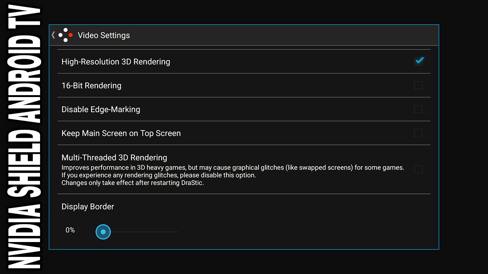Click the 'Changes only take effect' note
Screen dimensions: 488x274
(x=133, y=183)
